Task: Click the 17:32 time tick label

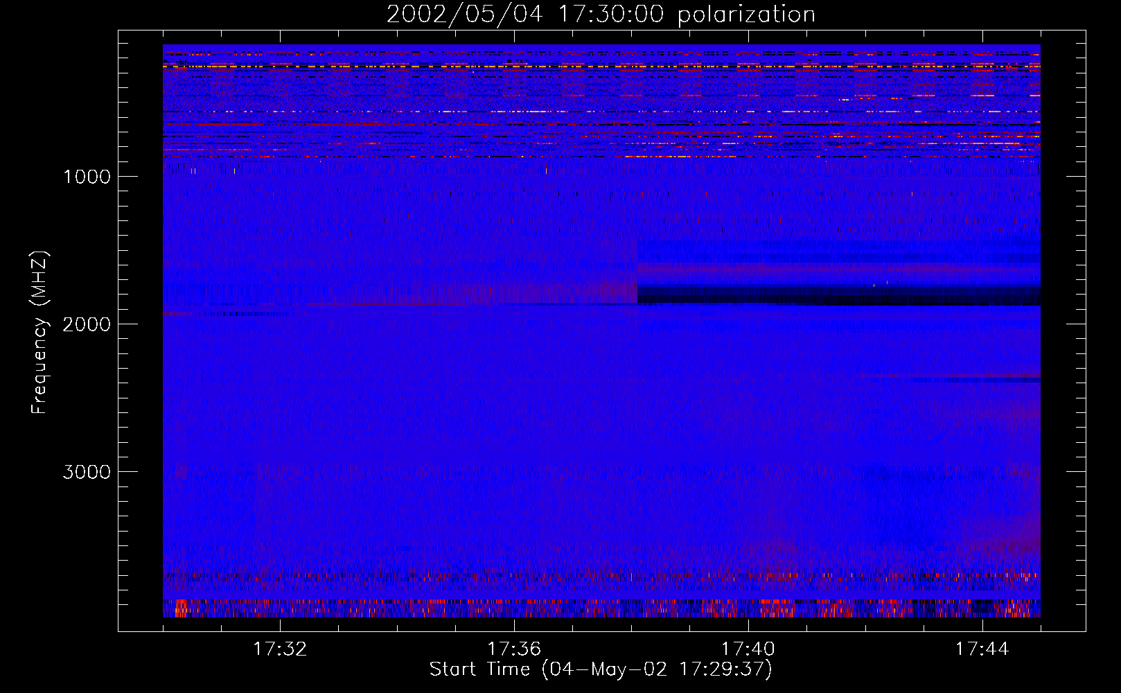Action: pos(280,649)
